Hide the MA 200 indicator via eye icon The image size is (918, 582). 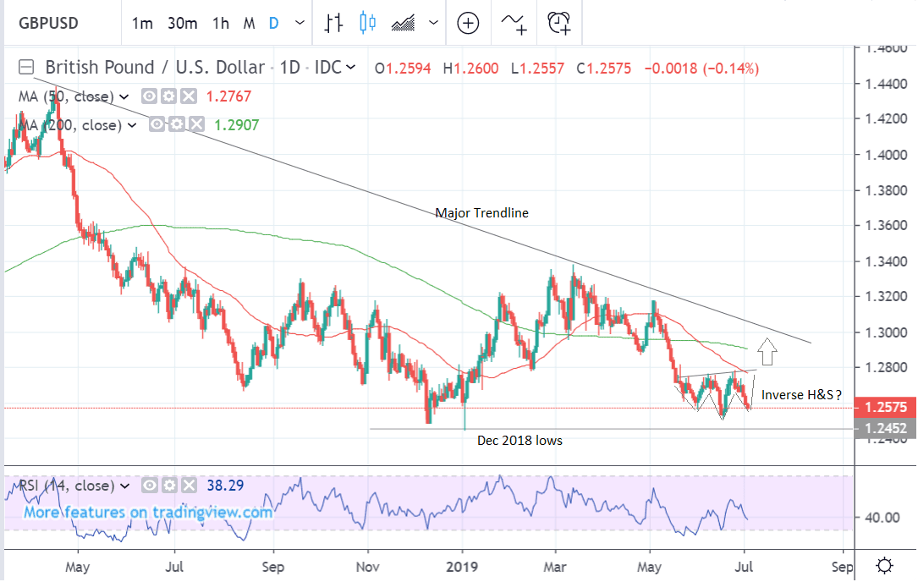click(x=158, y=125)
